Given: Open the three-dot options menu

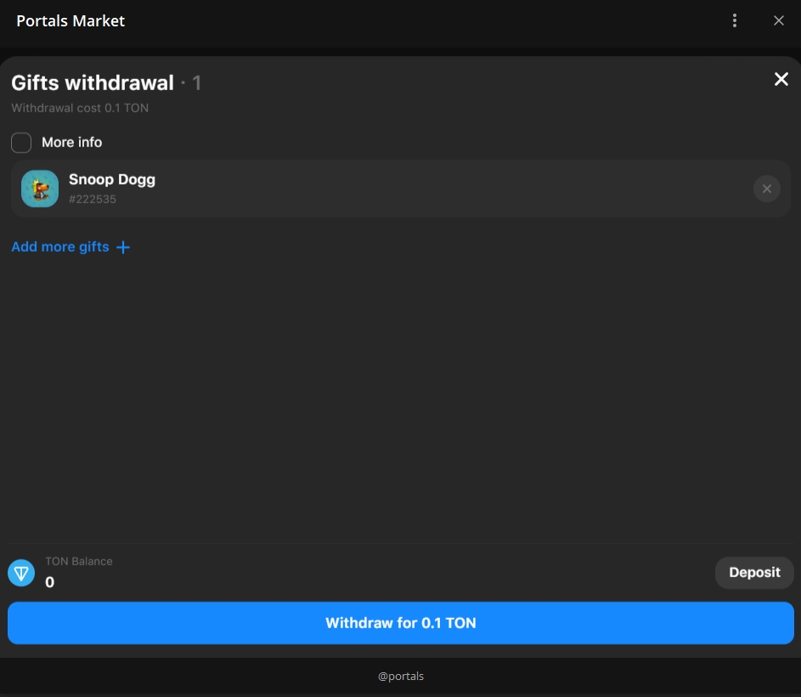Looking at the screenshot, I should (735, 21).
